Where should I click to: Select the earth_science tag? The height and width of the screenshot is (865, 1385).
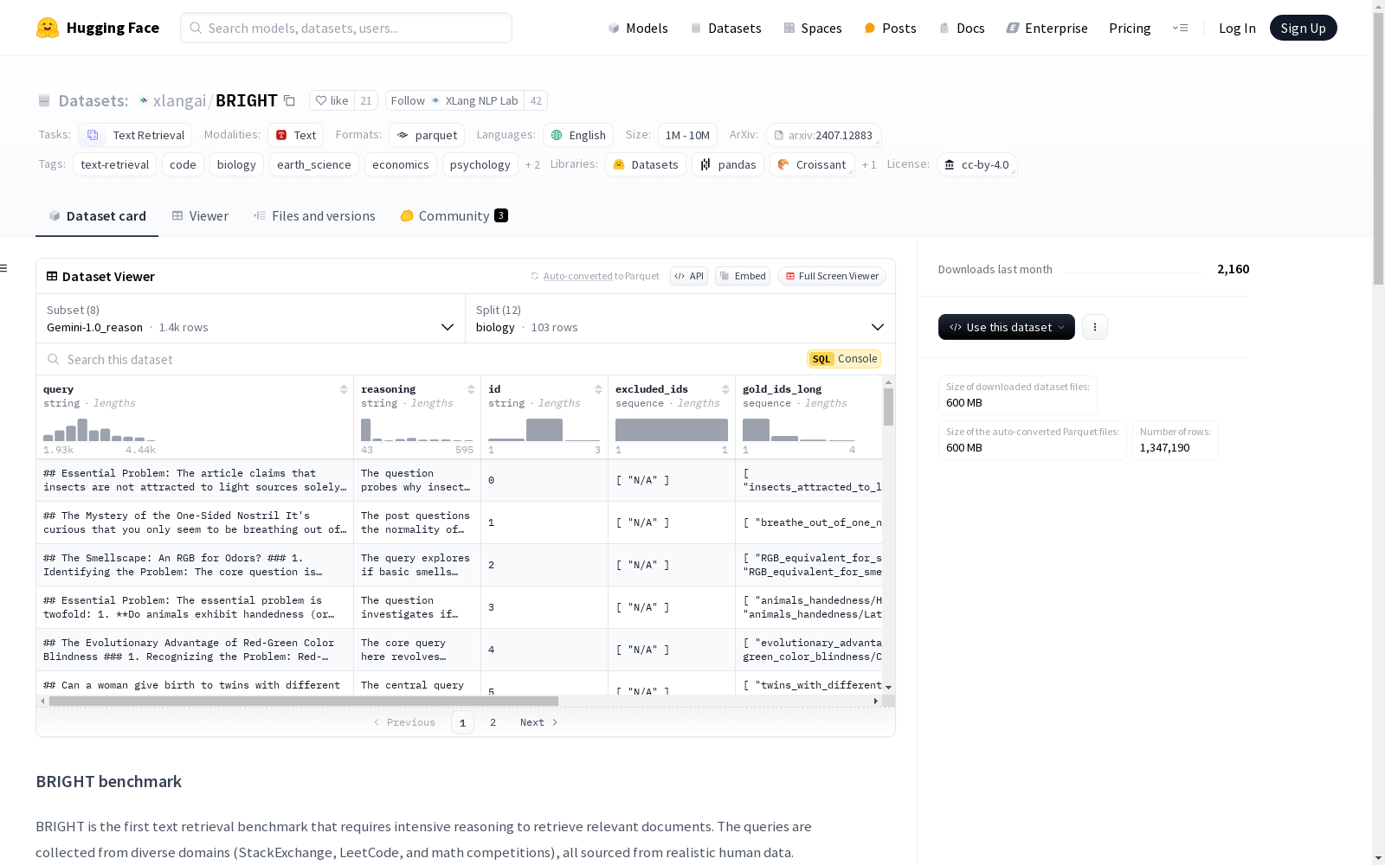pos(314,164)
